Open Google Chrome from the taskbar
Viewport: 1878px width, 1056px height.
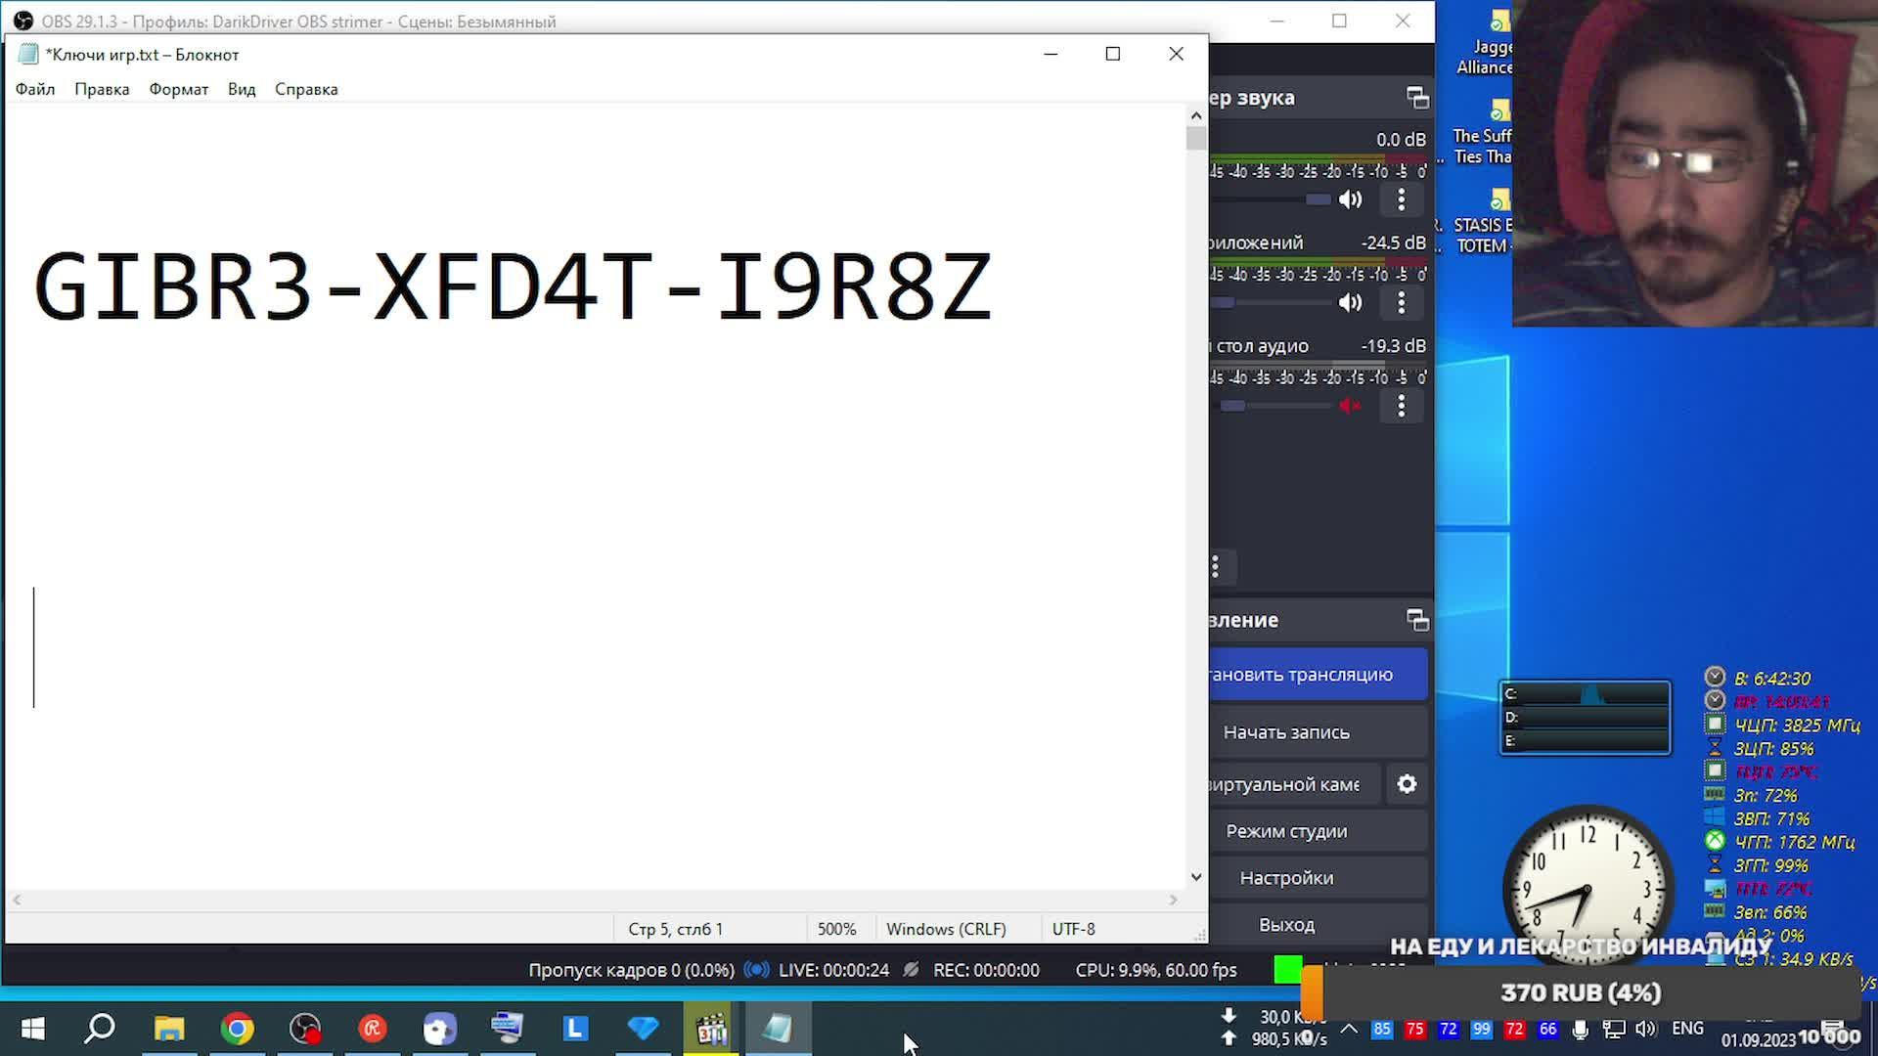click(237, 1029)
